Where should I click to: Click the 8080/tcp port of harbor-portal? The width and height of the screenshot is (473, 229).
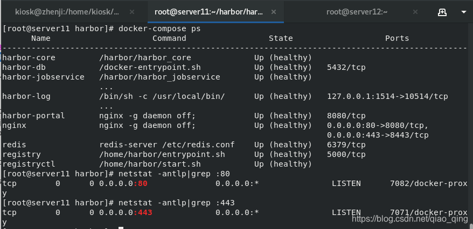click(x=346, y=116)
